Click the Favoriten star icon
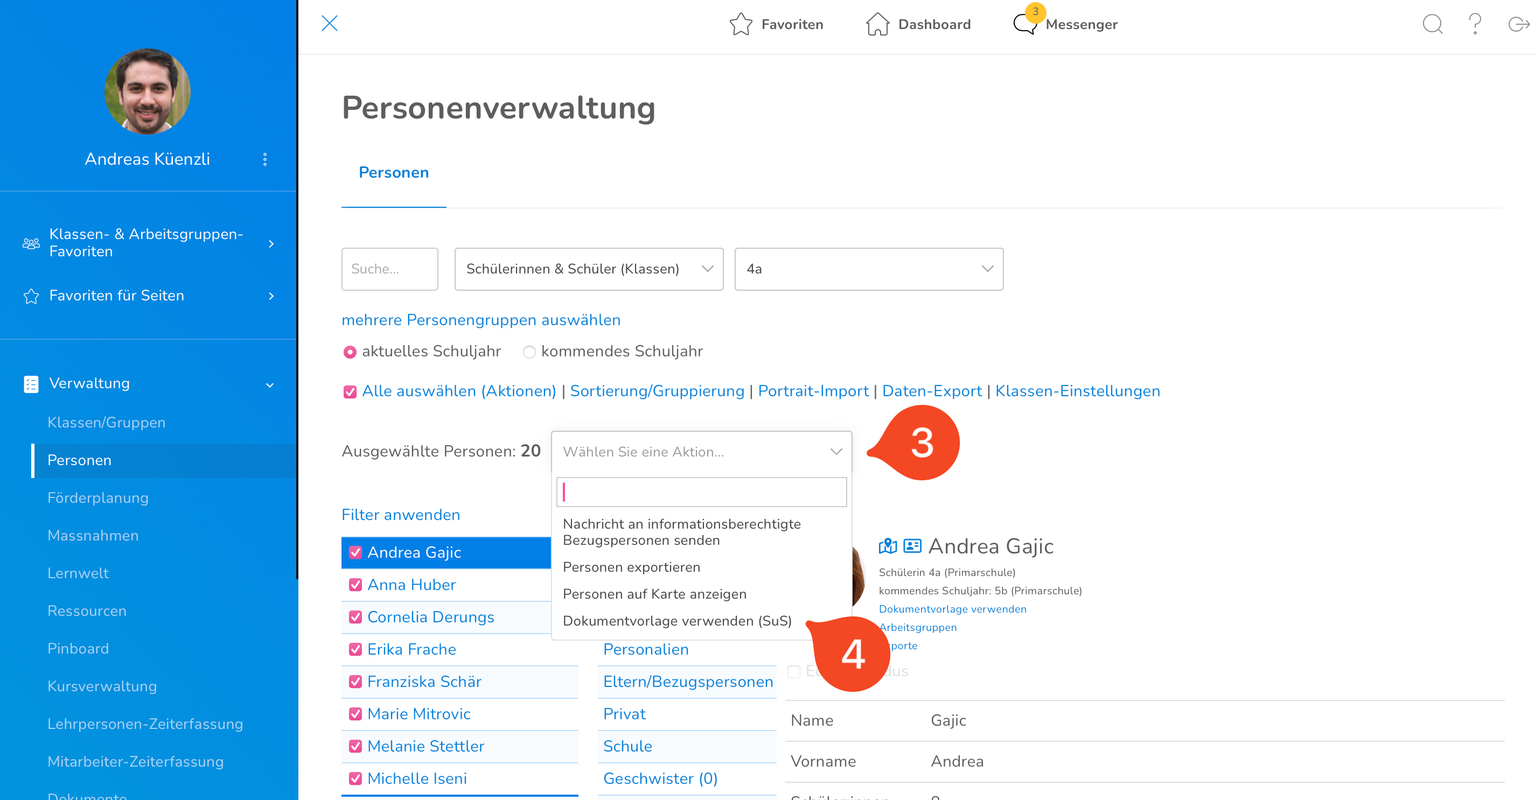Image resolution: width=1535 pixels, height=800 pixels. point(741,24)
